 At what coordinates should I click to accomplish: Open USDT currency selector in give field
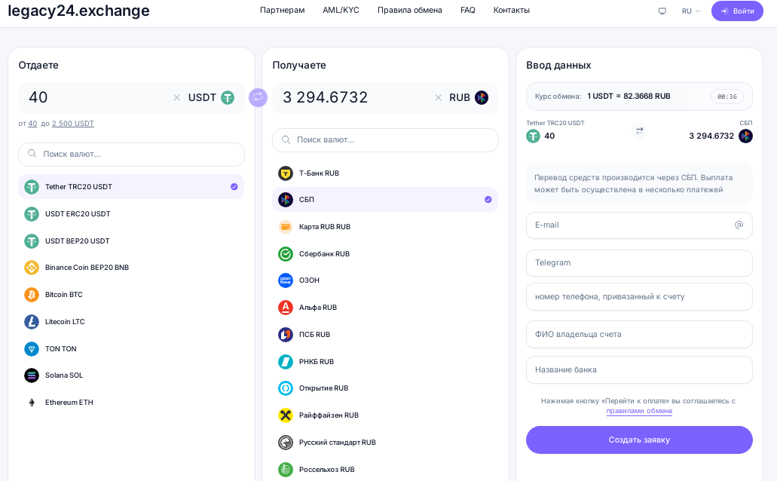pyautogui.click(x=211, y=98)
